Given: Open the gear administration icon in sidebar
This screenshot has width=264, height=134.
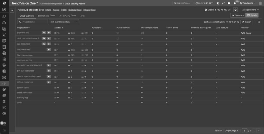Looking at the screenshot, I should tap(4, 114).
